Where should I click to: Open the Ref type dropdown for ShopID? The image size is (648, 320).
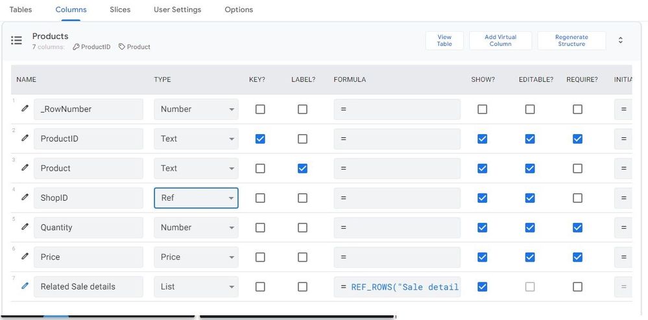click(x=197, y=198)
